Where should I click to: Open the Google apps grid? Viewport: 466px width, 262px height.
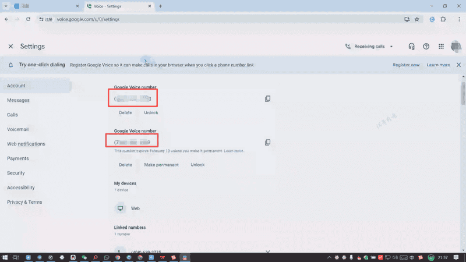pos(441,47)
